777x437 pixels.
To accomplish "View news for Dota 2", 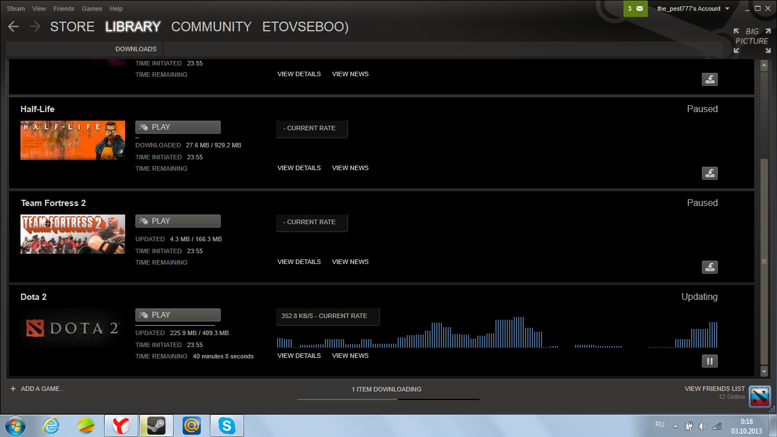I will click(x=350, y=356).
